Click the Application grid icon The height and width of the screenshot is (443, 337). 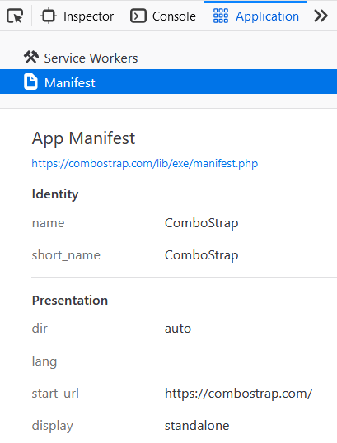click(x=221, y=16)
